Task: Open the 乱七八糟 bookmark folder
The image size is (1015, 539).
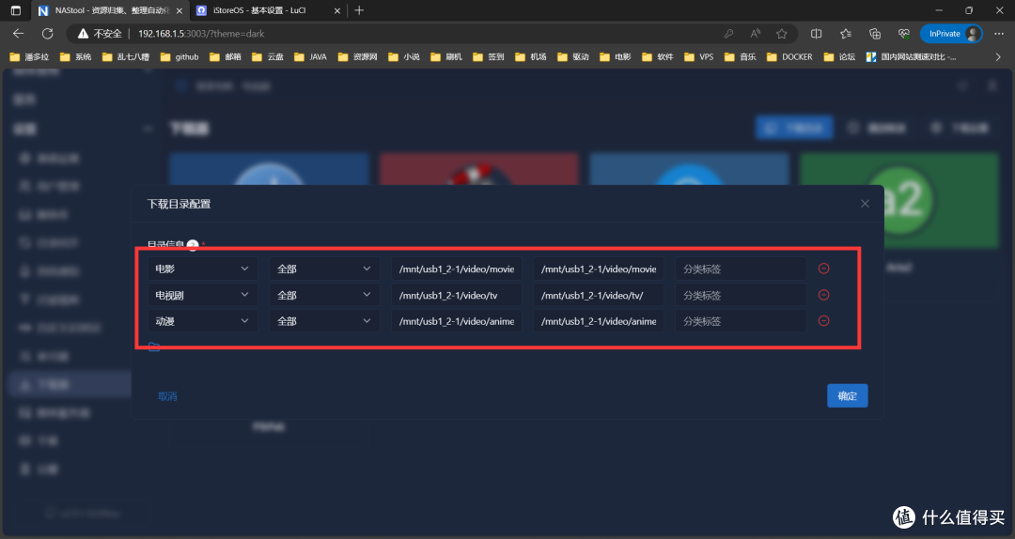Action: [125, 57]
